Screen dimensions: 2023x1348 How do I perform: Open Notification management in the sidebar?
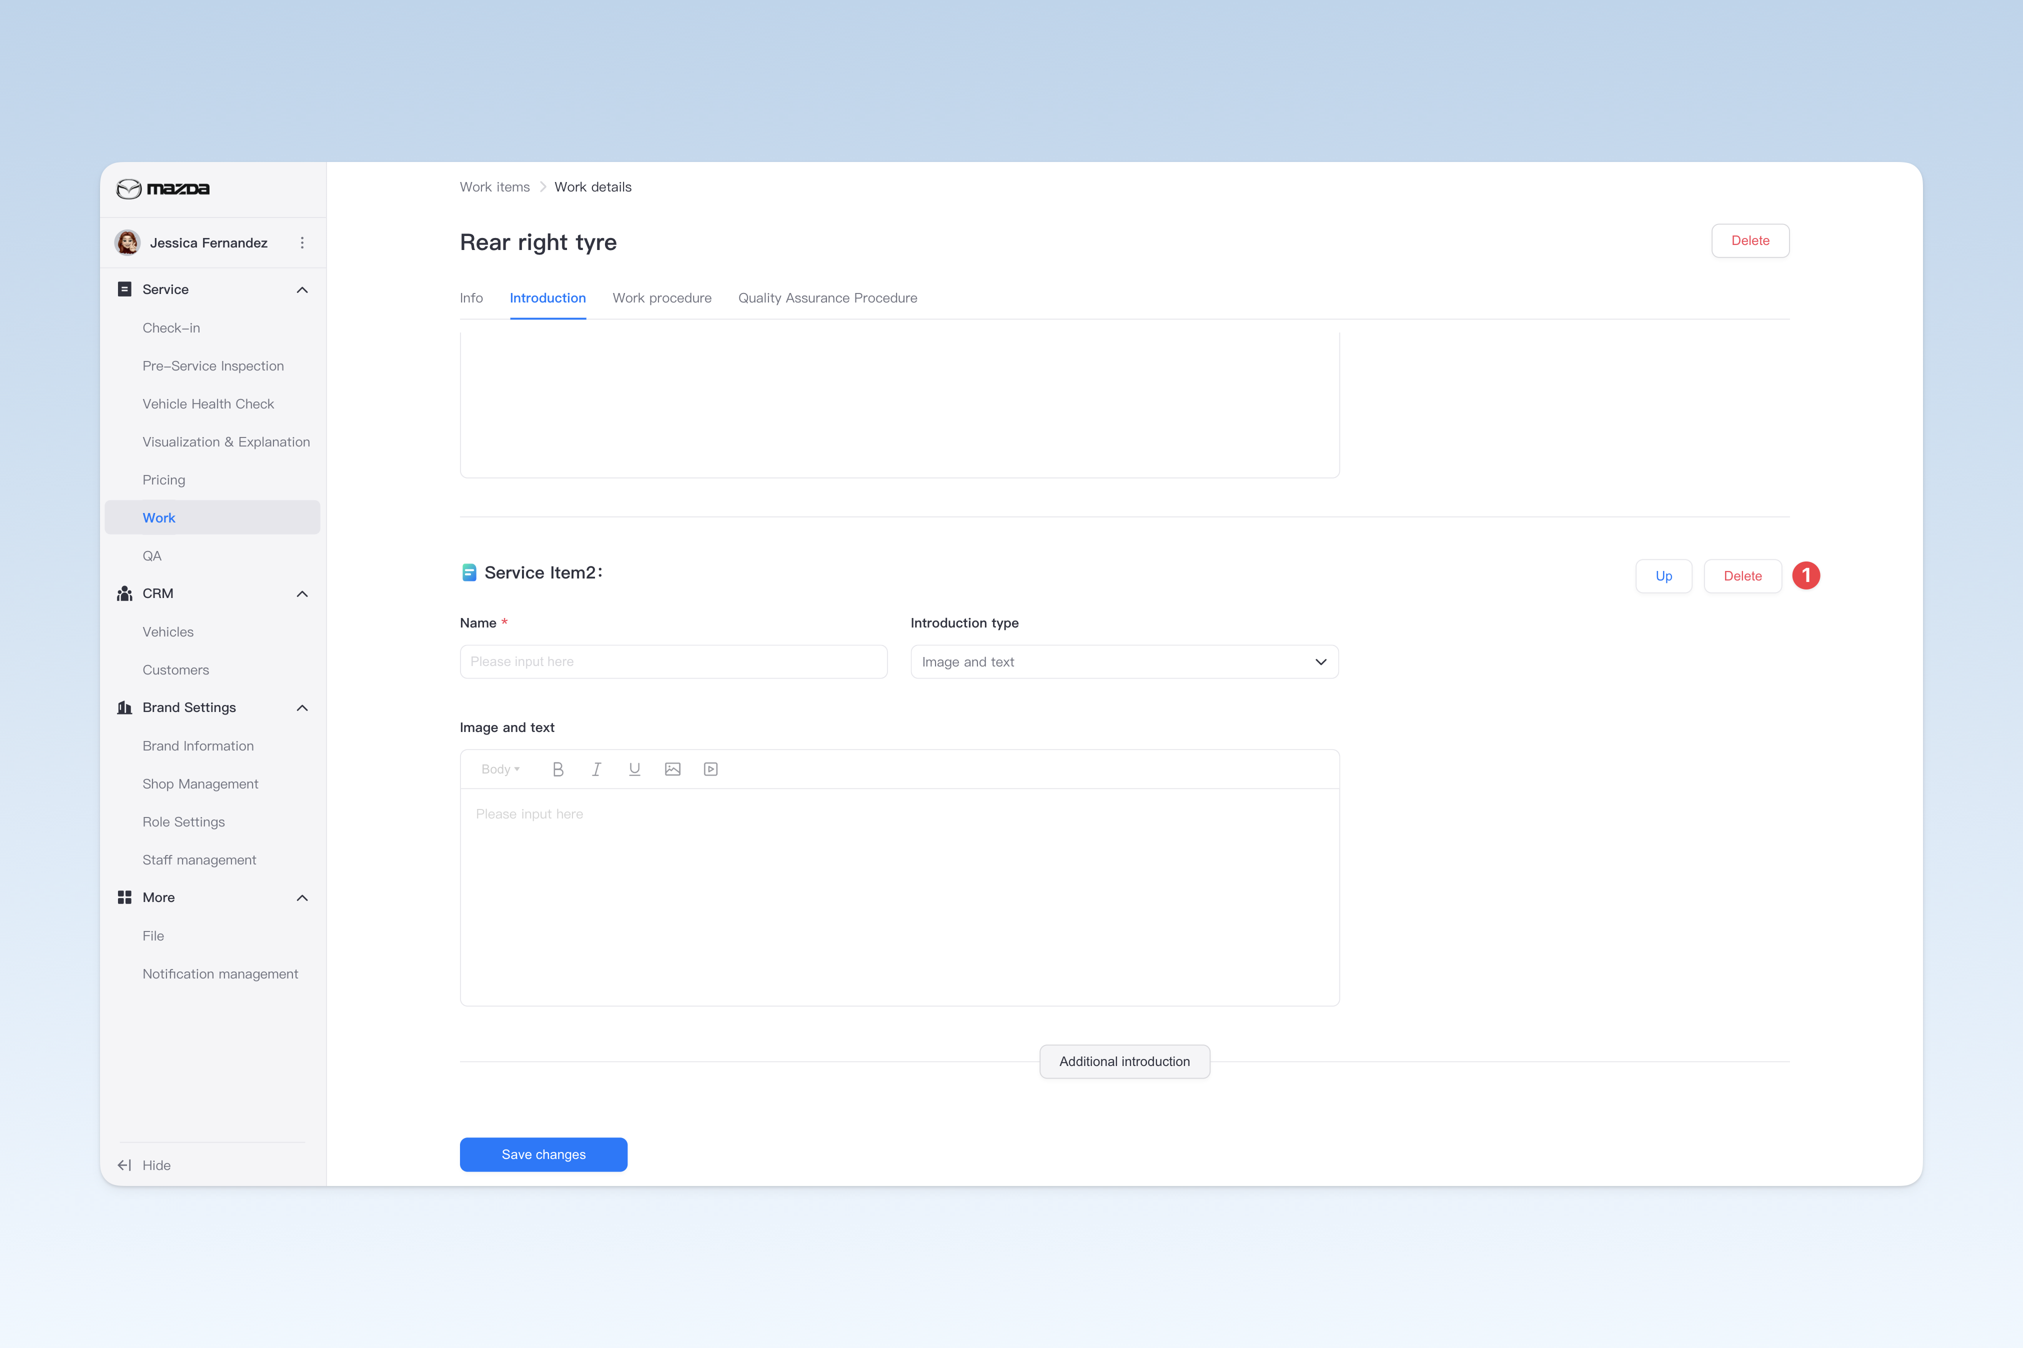[220, 974]
